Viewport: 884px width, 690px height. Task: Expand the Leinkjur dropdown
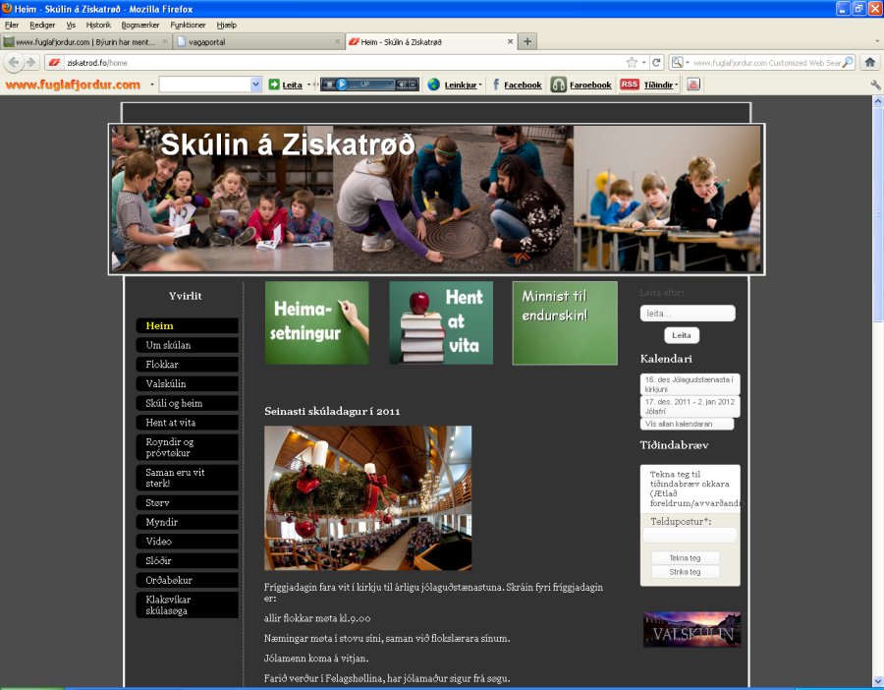(x=480, y=86)
